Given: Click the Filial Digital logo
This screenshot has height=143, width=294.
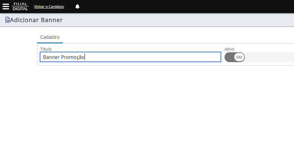Looking at the screenshot, I should pyautogui.click(x=20, y=6).
